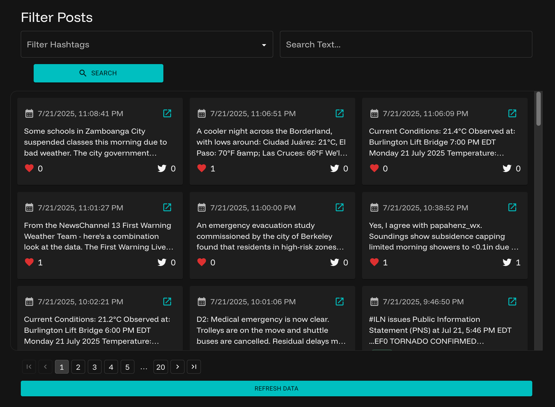
Task: Open external link for Zamboanga City post
Action: [x=167, y=113]
